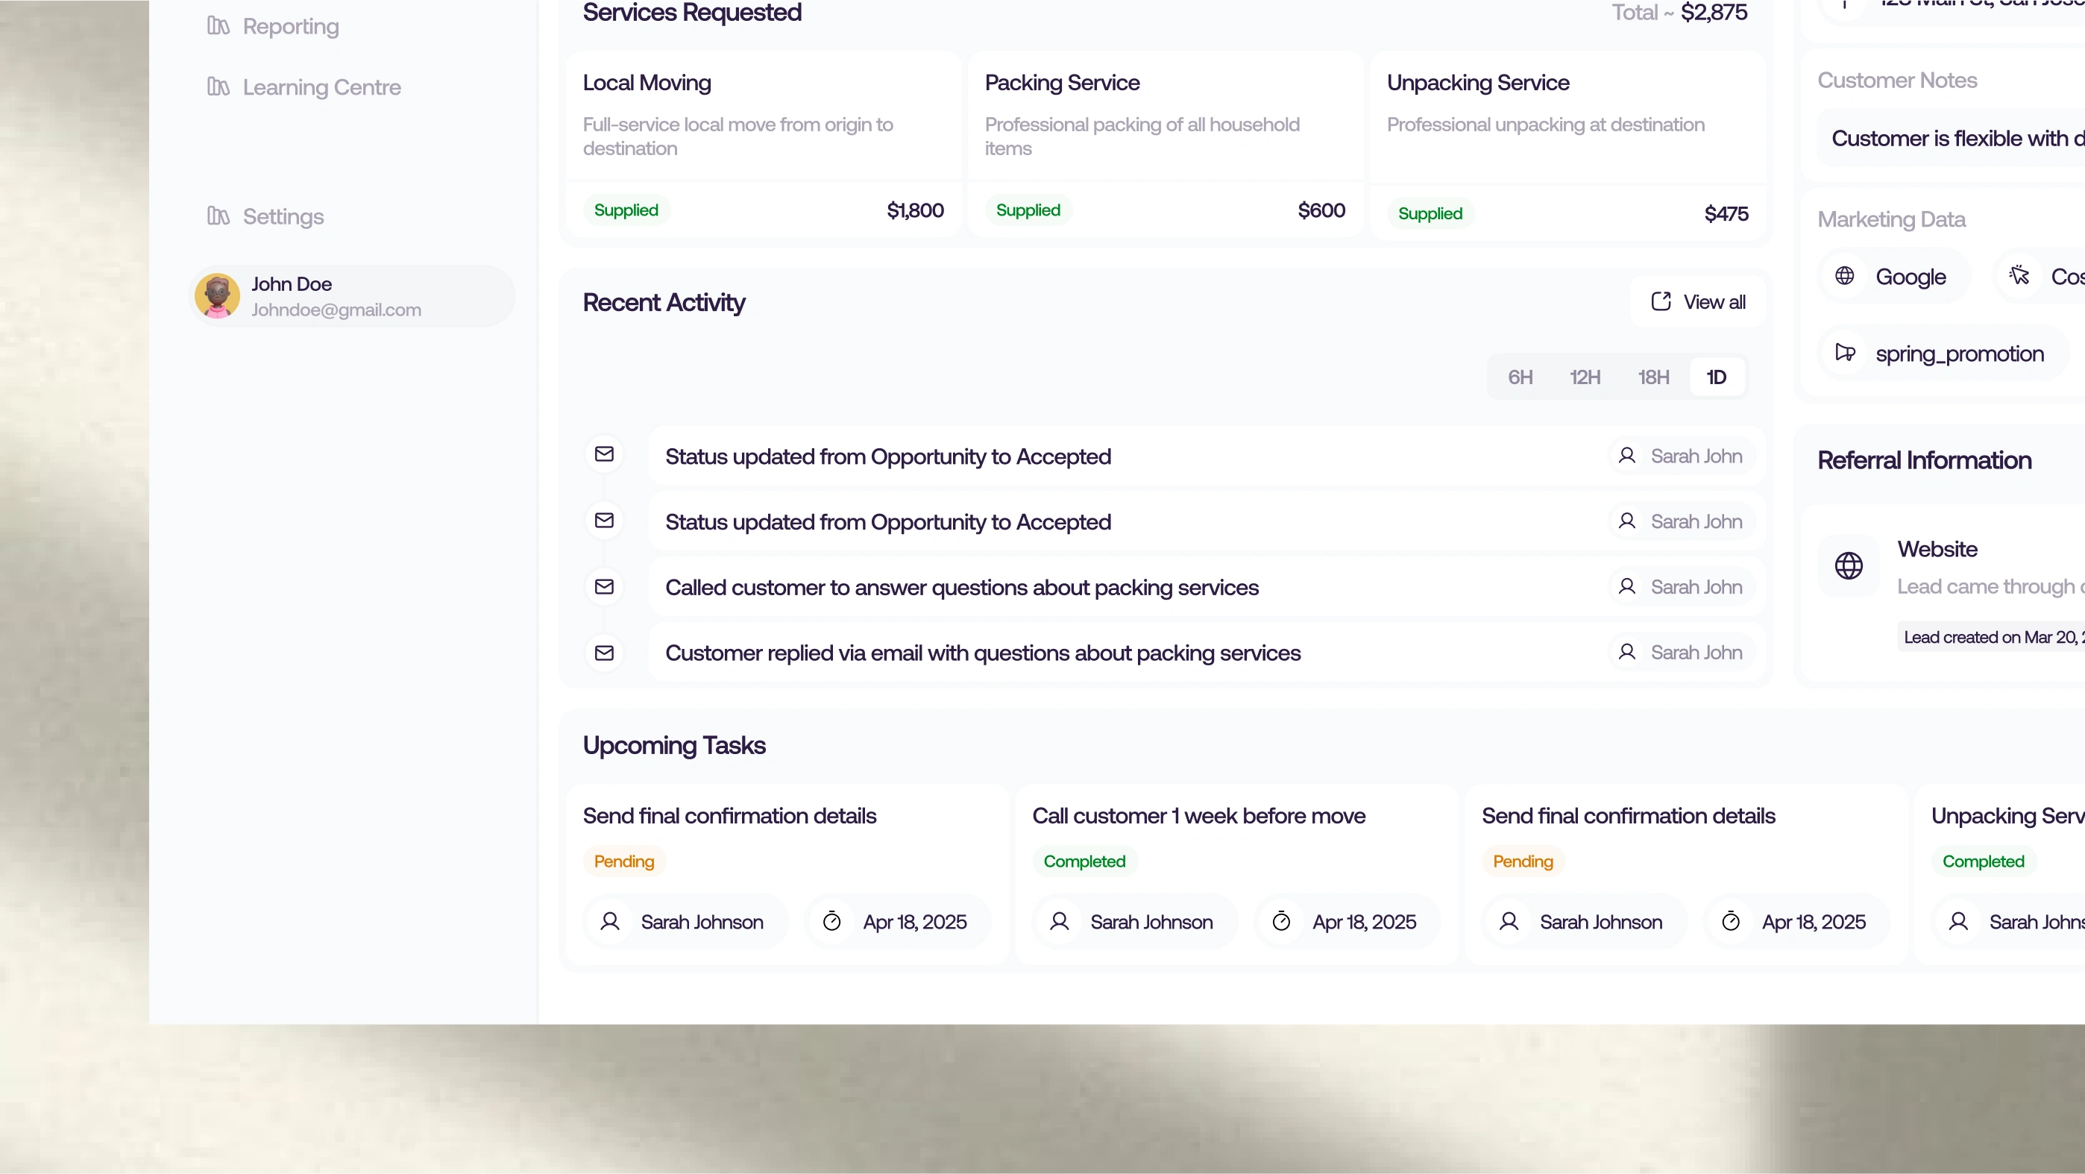Click the timer icon on first Send final confirmation card
2085x1174 pixels.
tap(832, 921)
